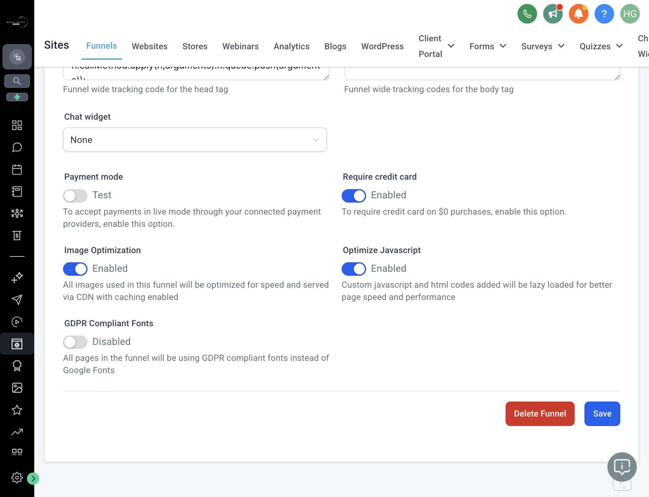Enable GDPR Compliant Fonts toggle
The width and height of the screenshot is (649, 497).
tap(75, 342)
